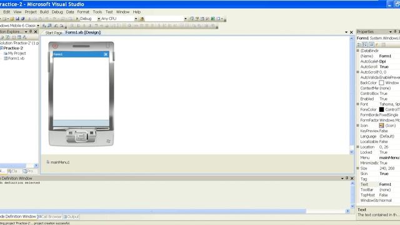Viewport: 400px width, 225px height.
Task: Click the designer vertical scrollbar down arrow
Action: (x=351, y=152)
